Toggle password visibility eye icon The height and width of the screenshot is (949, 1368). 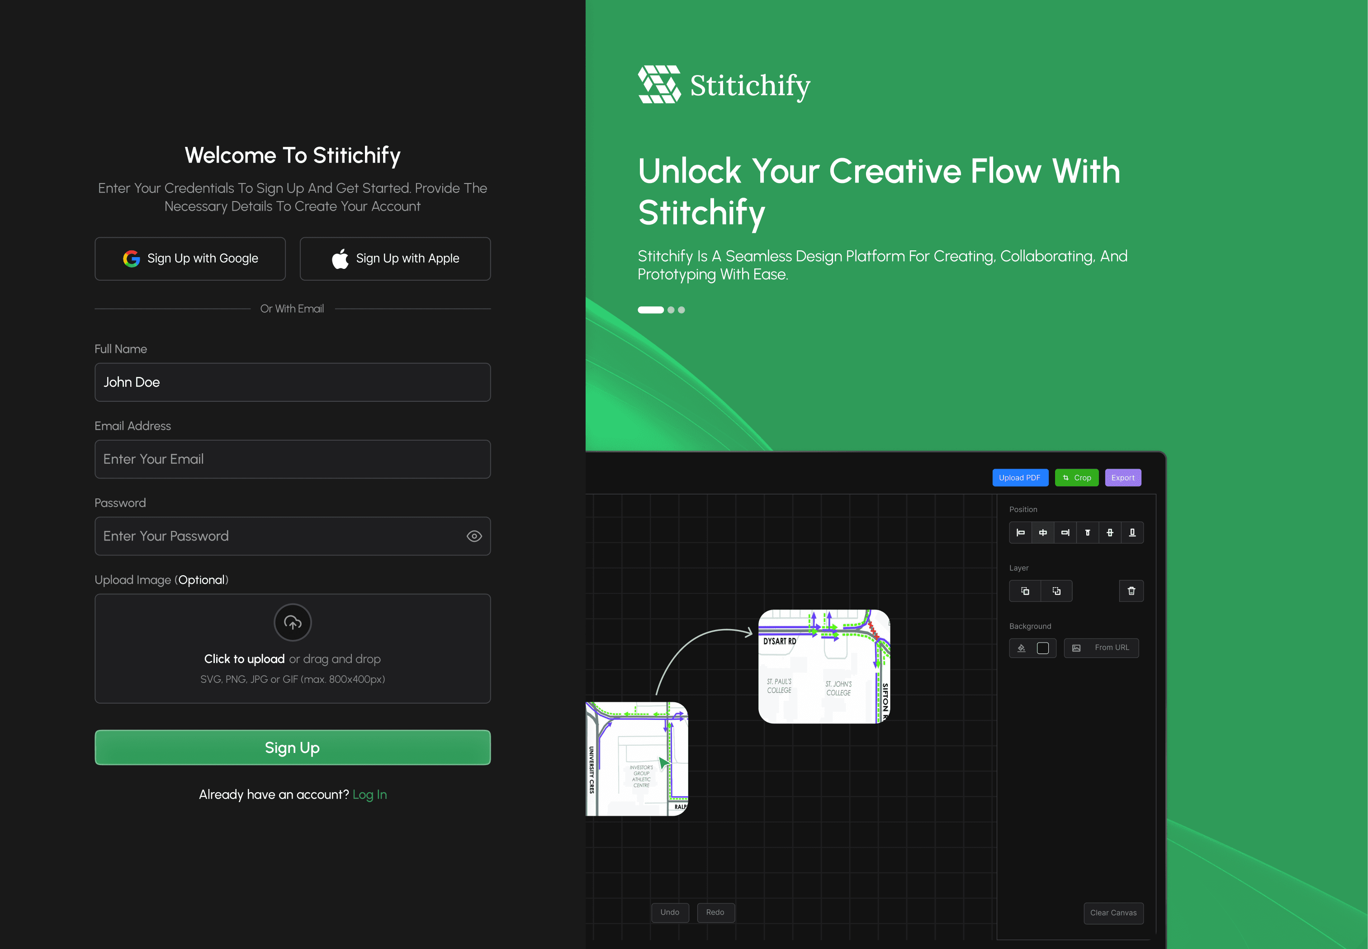(x=473, y=536)
